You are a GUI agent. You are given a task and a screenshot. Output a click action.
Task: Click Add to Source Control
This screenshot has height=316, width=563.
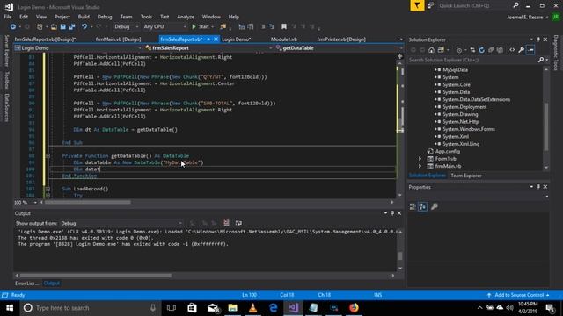click(518, 295)
